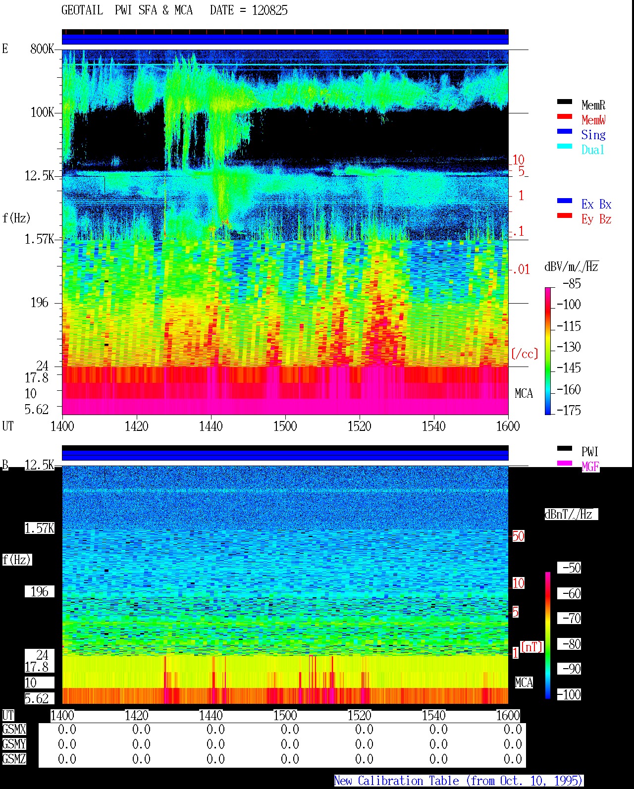The image size is (634, 789).
Task: Click the black PWI legend swatch
Action: [564, 448]
